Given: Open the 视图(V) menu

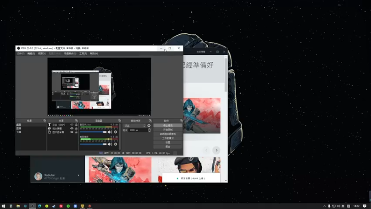Looking at the screenshot, I should pos(42,53).
